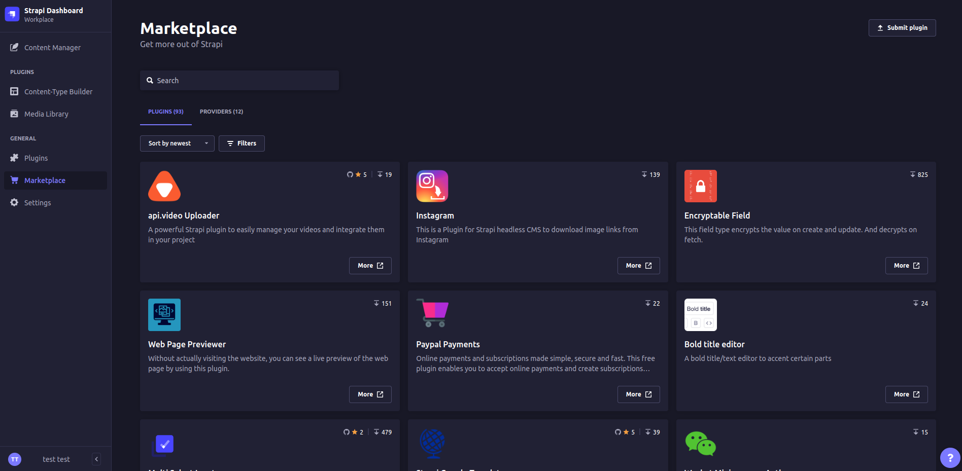Click the api.video Uploader title
Image resolution: width=962 pixels, height=471 pixels.
(x=184, y=215)
